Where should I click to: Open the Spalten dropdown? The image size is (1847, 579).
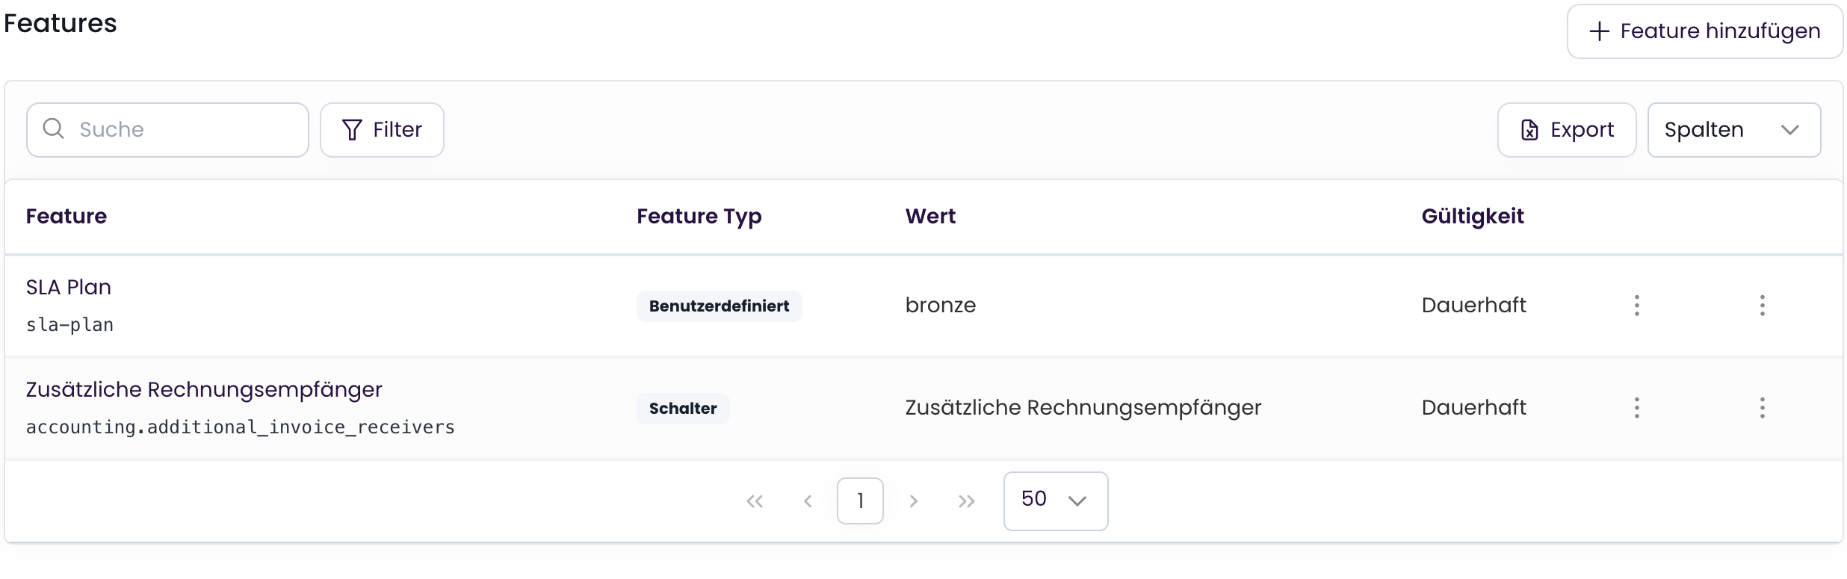tap(1734, 129)
